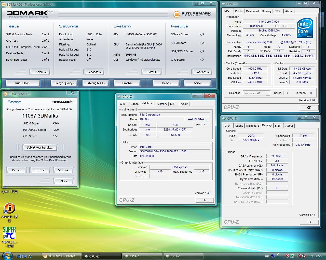Open the Cache tab in CPU-Z processor window
The width and height of the screenshot is (326, 260).
click(x=239, y=11)
